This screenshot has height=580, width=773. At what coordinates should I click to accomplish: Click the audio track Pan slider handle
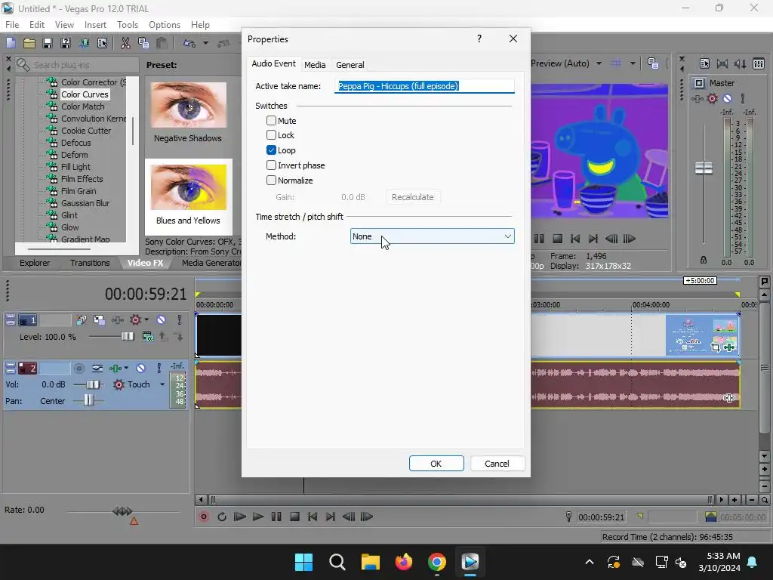point(88,400)
